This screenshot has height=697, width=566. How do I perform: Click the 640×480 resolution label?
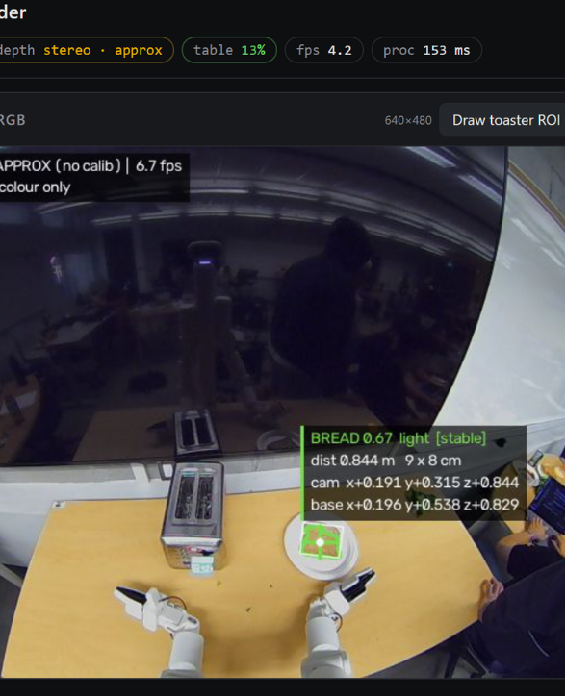coord(408,120)
